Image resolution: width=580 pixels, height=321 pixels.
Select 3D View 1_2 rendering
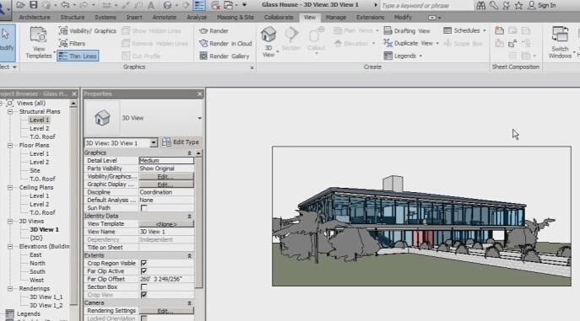[46, 306]
